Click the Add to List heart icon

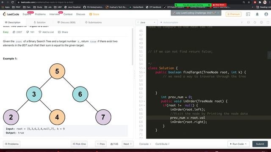coord(40,32)
